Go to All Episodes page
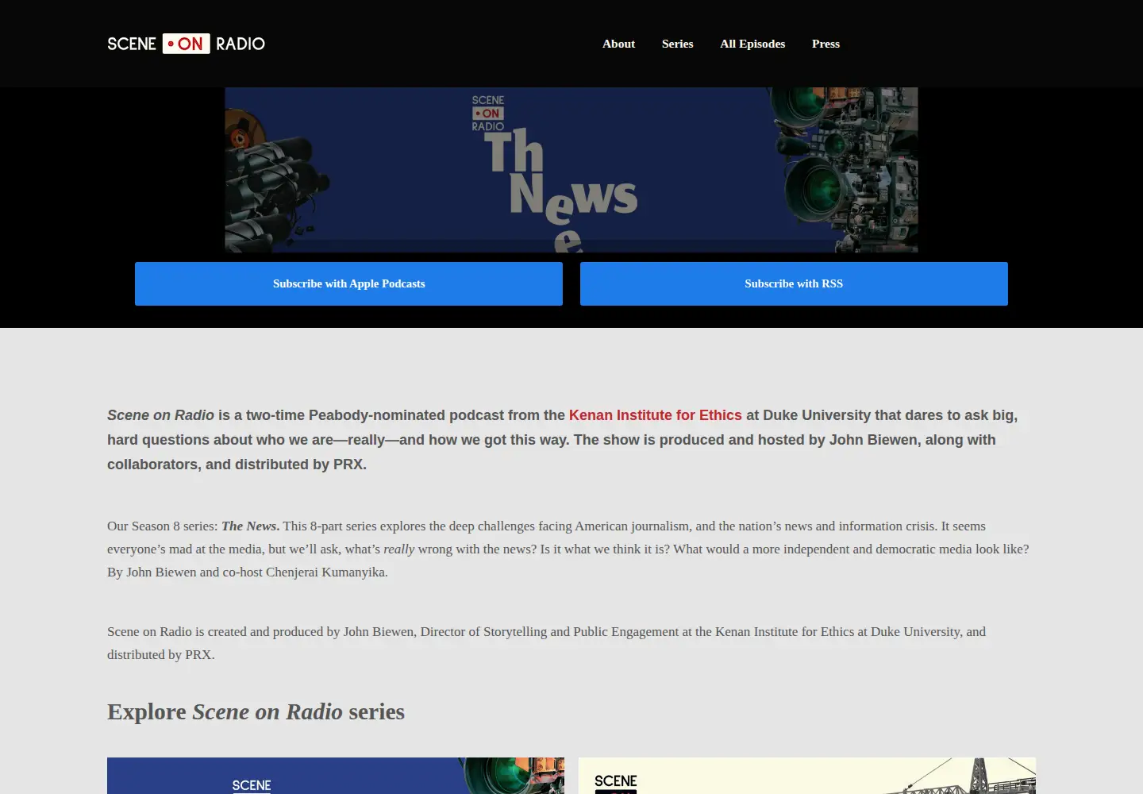Screen dimensions: 1143x794 point(752,44)
